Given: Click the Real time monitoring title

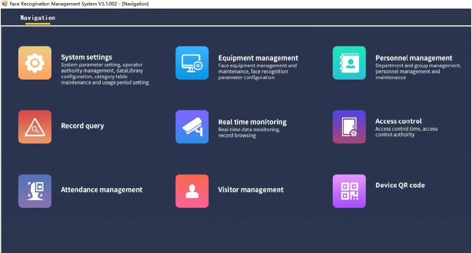Looking at the screenshot, I should [252, 122].
